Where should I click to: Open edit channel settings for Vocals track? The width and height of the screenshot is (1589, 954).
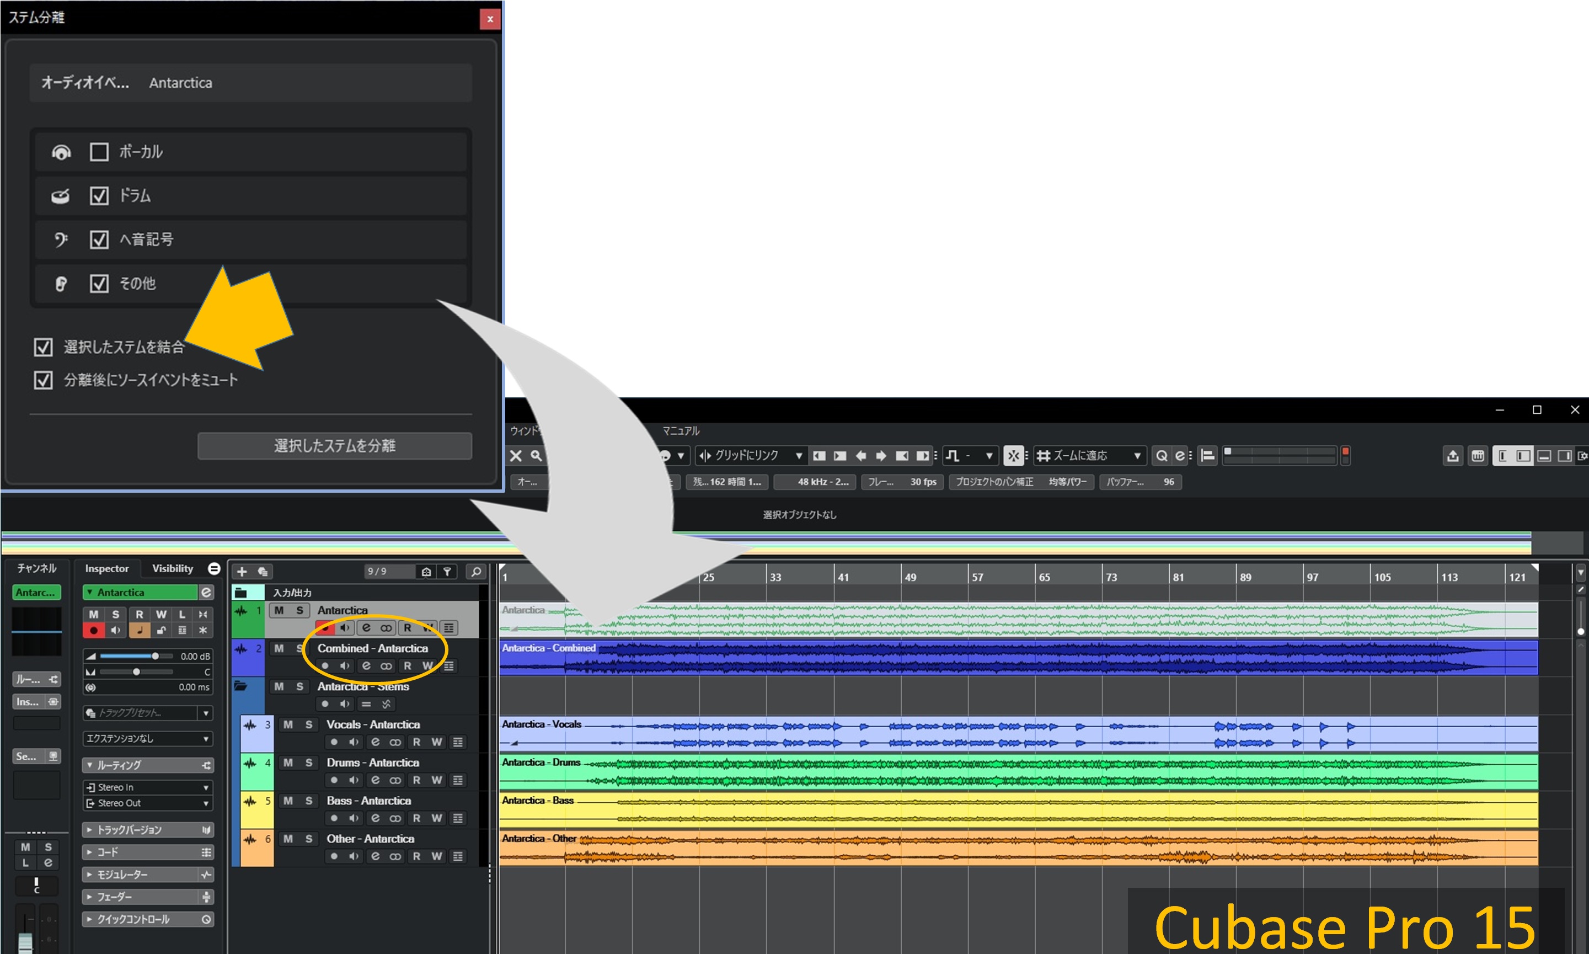pyautogui.click(x=375, y=742)
